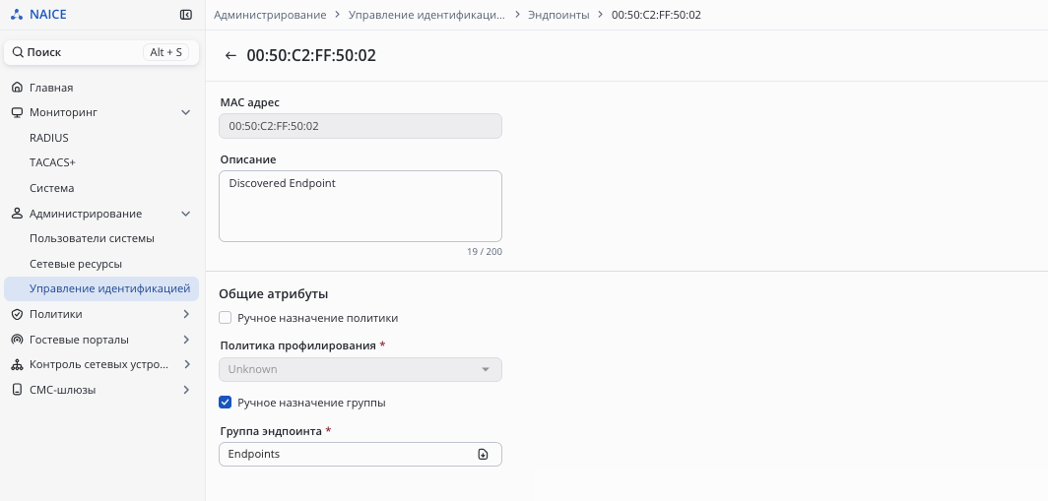Click the Мониторинг monitor icon

tap(17, 112)
